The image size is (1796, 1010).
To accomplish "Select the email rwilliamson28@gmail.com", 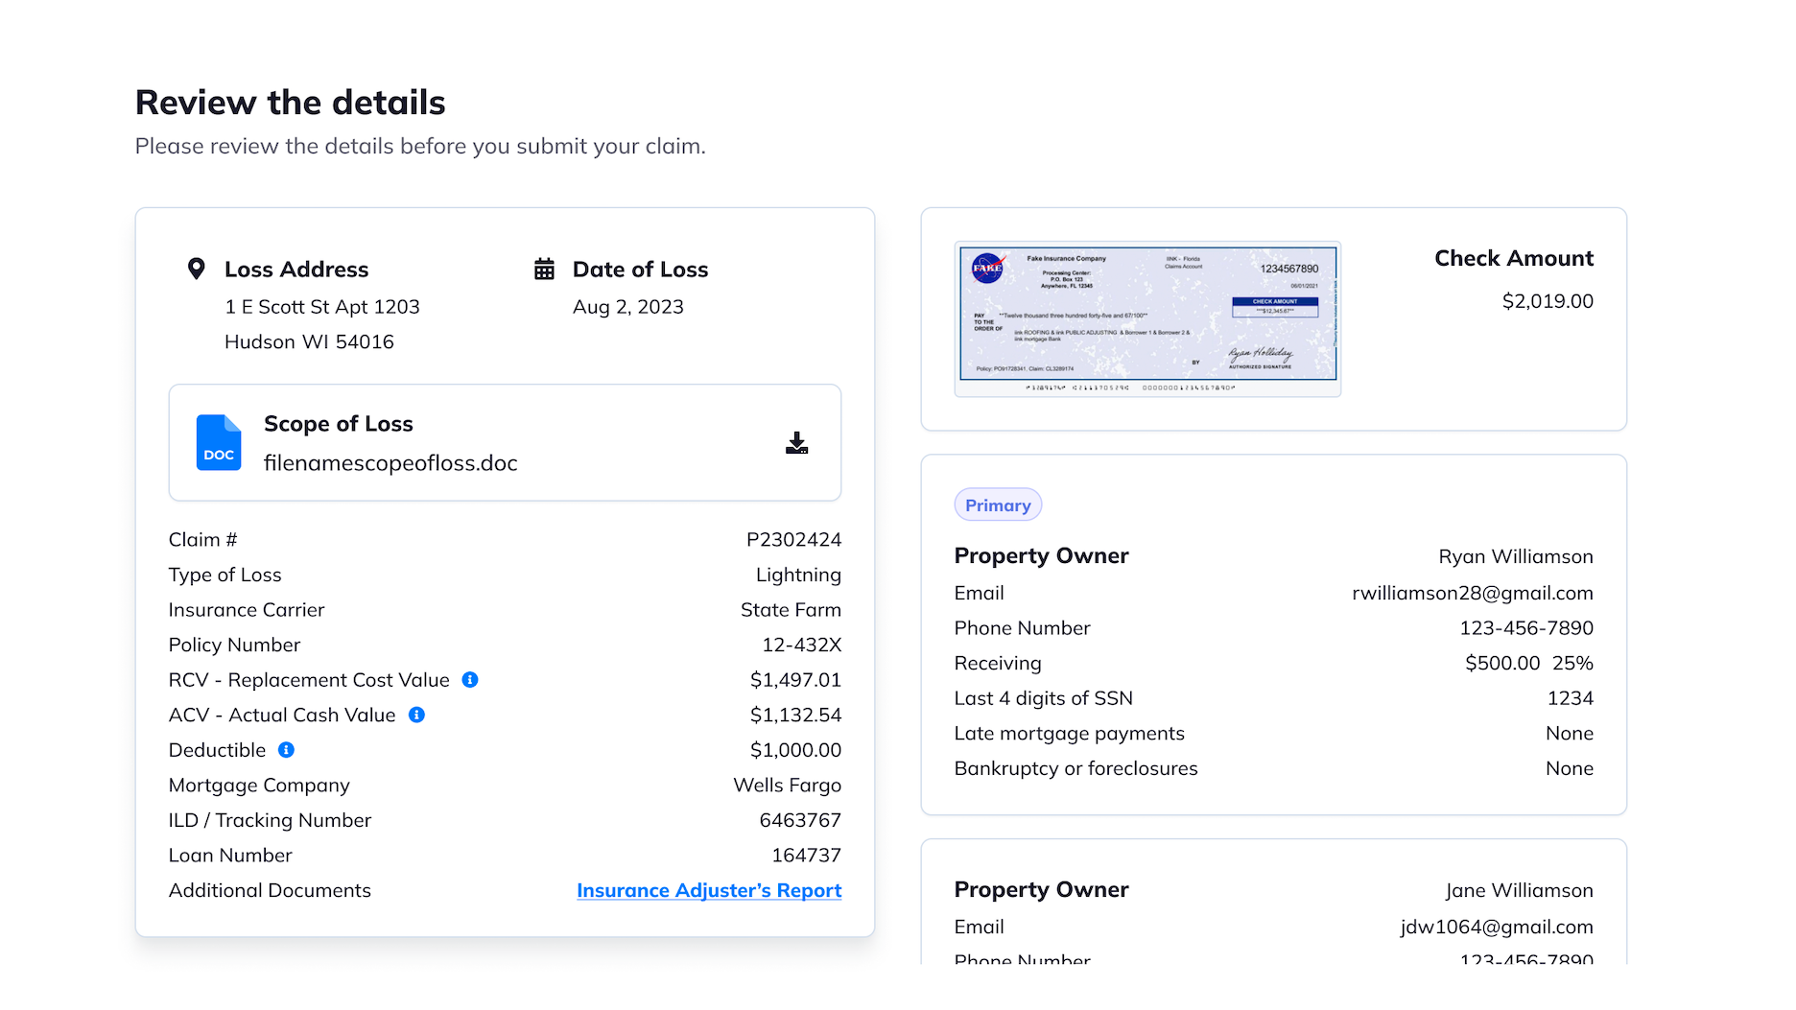I will [1472, 593].
